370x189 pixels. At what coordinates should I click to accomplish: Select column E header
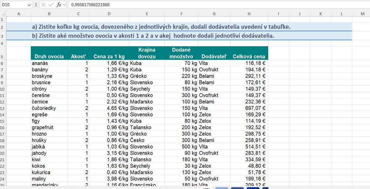pos(147,14)
